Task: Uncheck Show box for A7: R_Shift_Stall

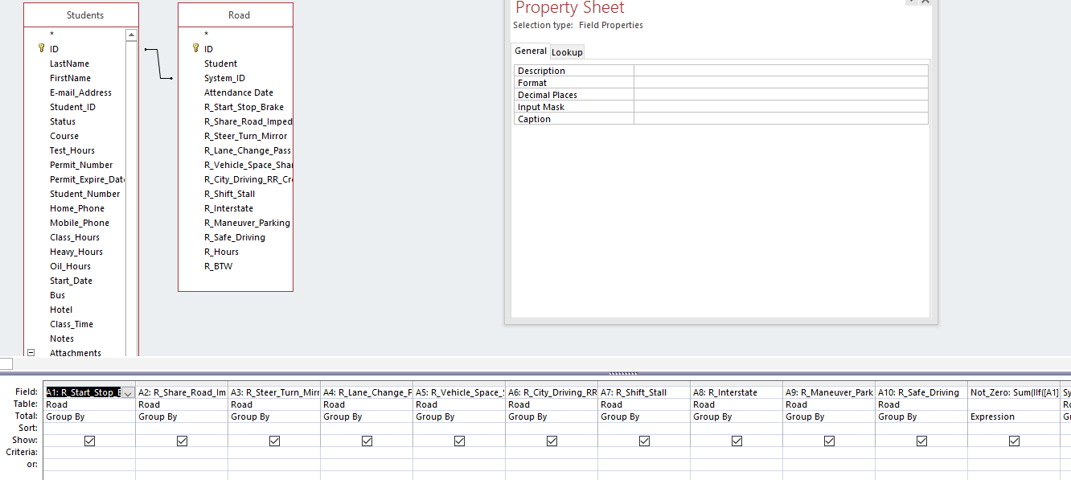Action: [644, 441]
